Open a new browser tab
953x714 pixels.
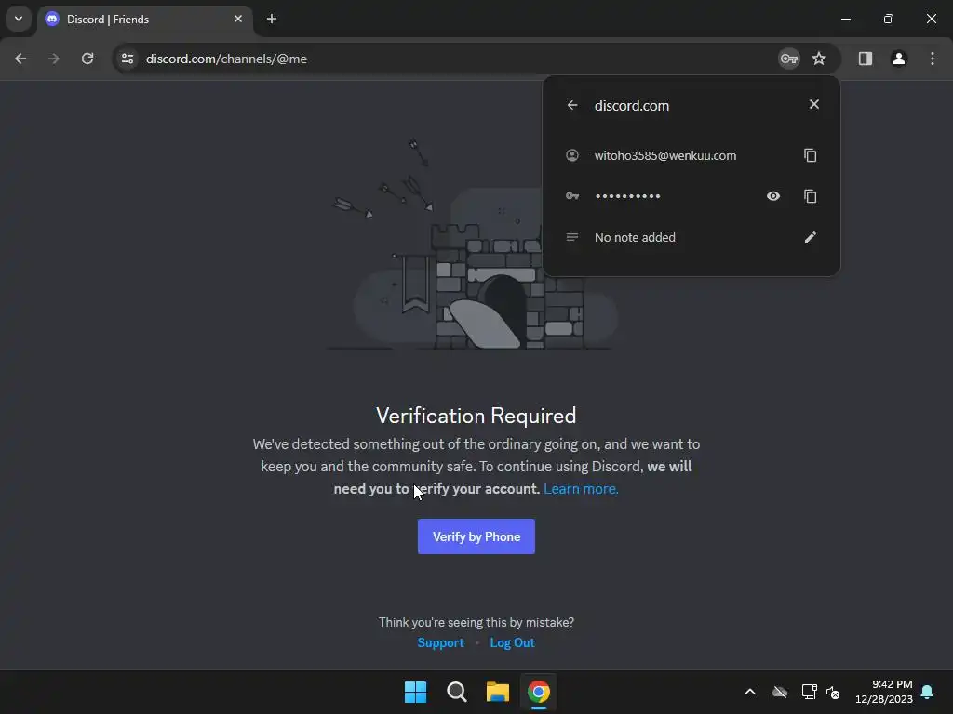pyautogui.click(x=272, y=19)
